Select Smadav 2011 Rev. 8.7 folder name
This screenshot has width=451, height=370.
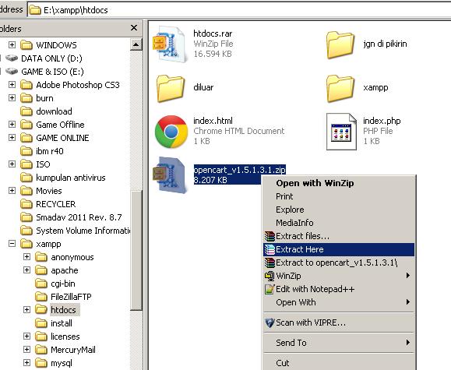pyautogui.click(x=79, y=217)
